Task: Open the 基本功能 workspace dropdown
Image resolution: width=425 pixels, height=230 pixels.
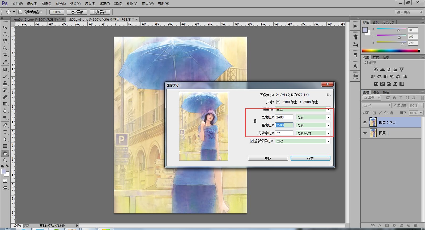Action: pyautogui.click(x=409, y=12)
